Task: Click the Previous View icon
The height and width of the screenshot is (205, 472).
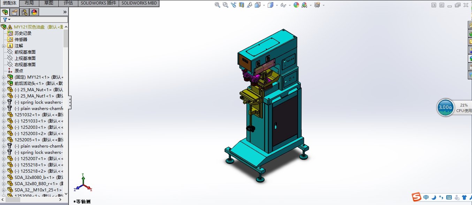Action: (x=233, y=5)
